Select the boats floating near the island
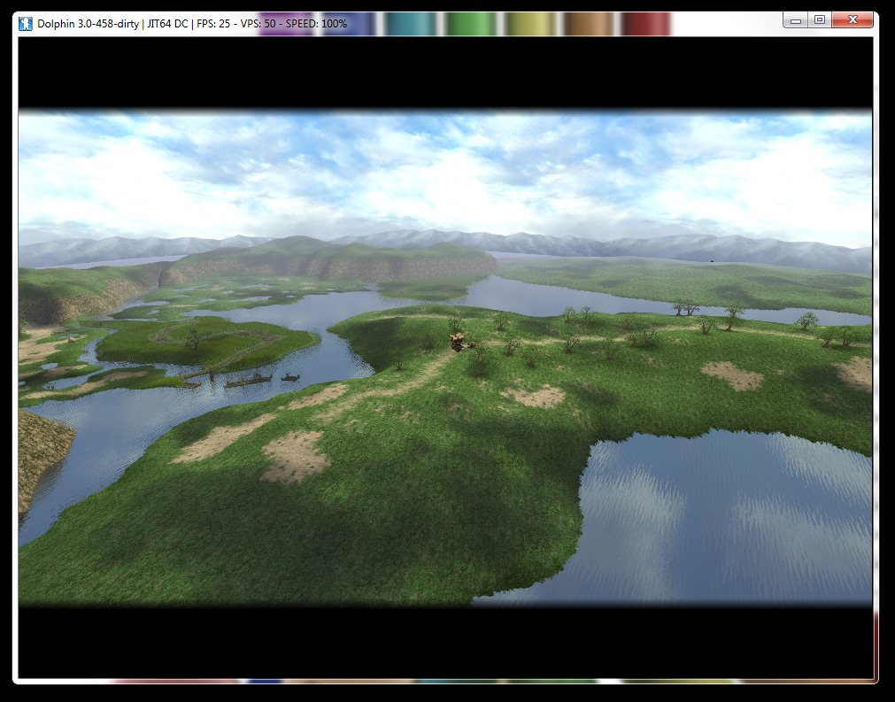Viewport: 895px width, 702px height. click(x=252, y=379)
